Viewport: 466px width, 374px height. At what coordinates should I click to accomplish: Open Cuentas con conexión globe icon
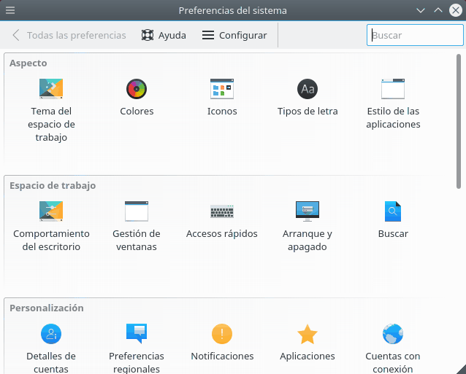coord(393,334)
